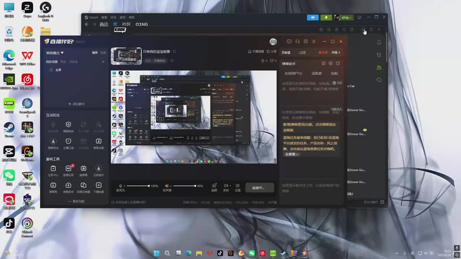
Task: Mute the 麦克风 microphone icon
Action: [x=120, y=186]
